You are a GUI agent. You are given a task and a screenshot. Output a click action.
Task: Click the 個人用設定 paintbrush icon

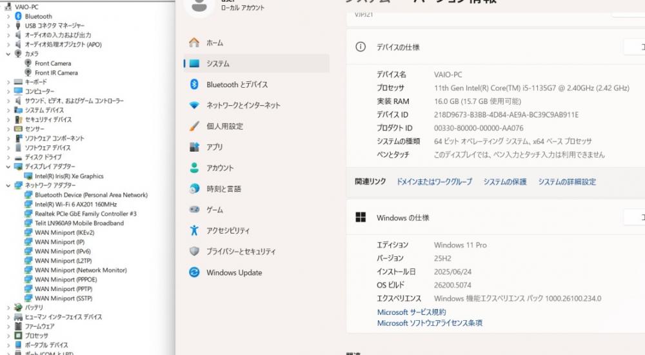tap(194, 126)
